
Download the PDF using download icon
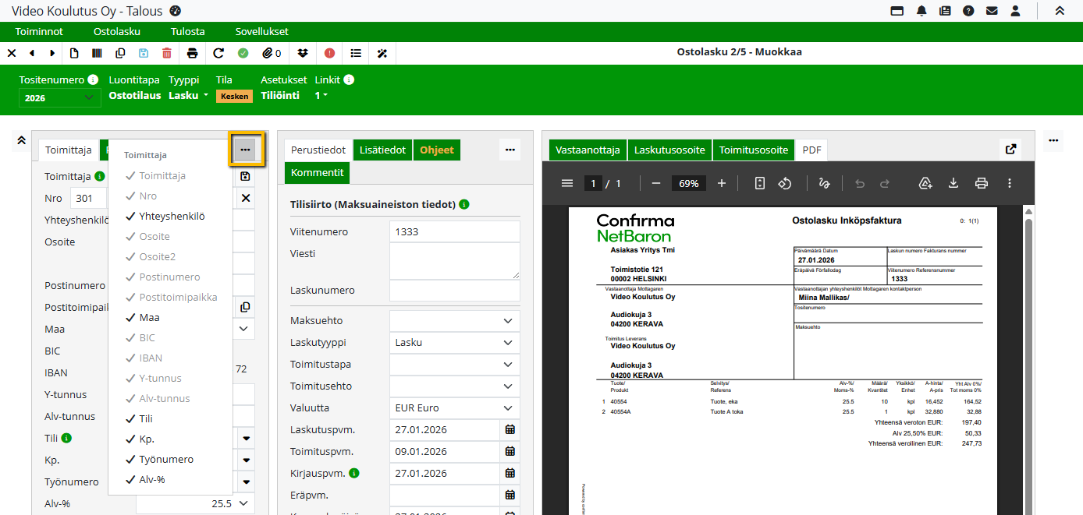pyautogui.click(x=953, y=183)
